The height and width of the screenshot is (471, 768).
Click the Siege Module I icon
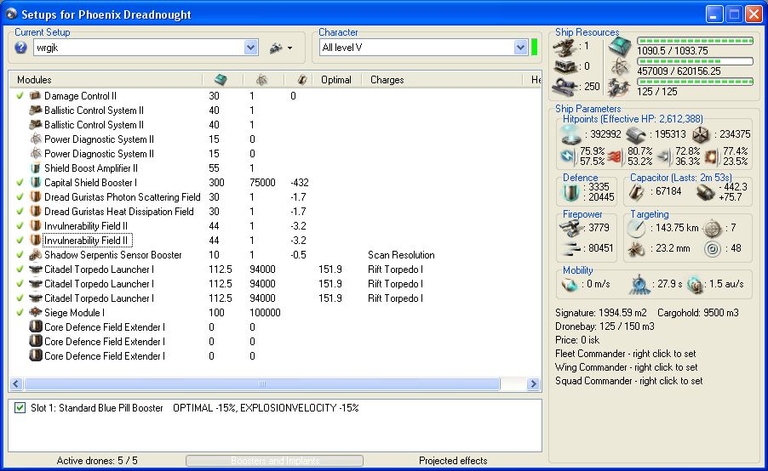[36, 313]
